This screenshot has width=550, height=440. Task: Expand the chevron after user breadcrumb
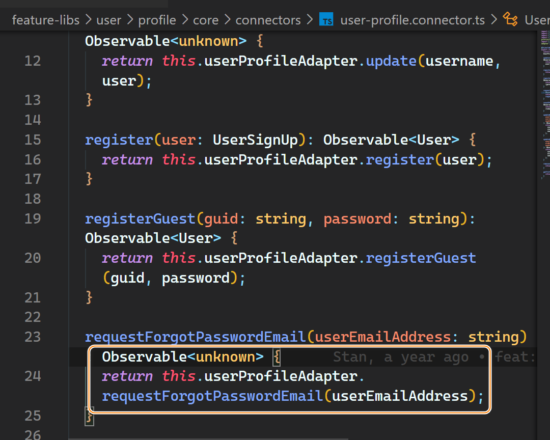click(130, 20)
